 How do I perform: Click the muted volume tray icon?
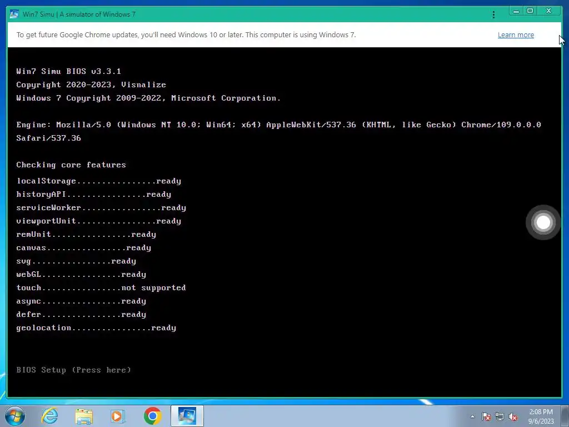[x=513, y=416]
